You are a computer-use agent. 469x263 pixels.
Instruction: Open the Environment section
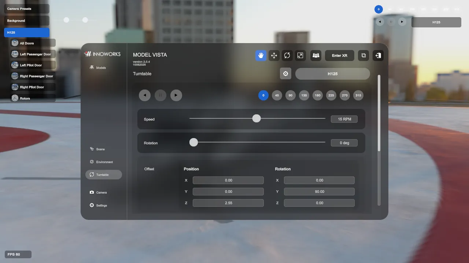[101, 162]
